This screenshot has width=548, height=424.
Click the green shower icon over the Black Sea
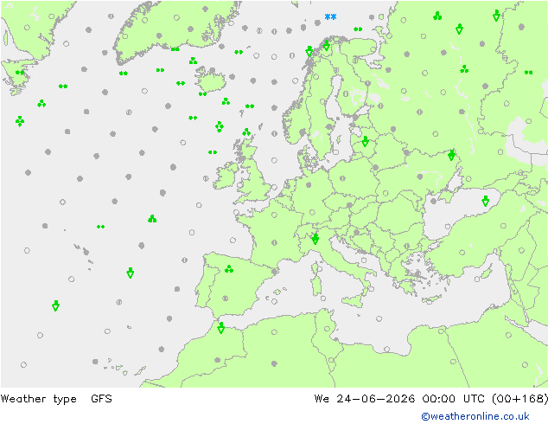[485, 201]
